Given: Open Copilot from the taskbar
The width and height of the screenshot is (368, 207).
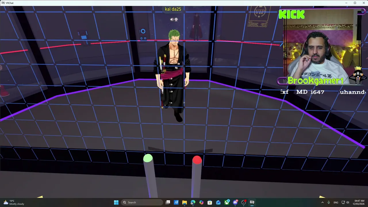Looking at the screenshot, I should coord(201,202).
